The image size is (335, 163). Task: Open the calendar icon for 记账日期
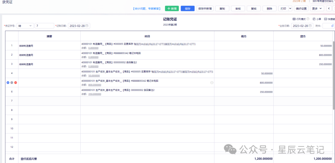click(87, 26)
